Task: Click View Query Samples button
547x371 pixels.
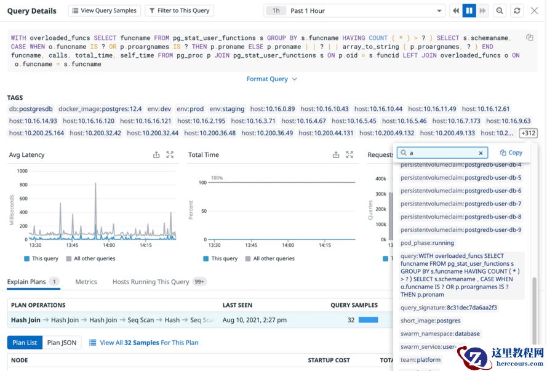Action: tap(105, 11)
